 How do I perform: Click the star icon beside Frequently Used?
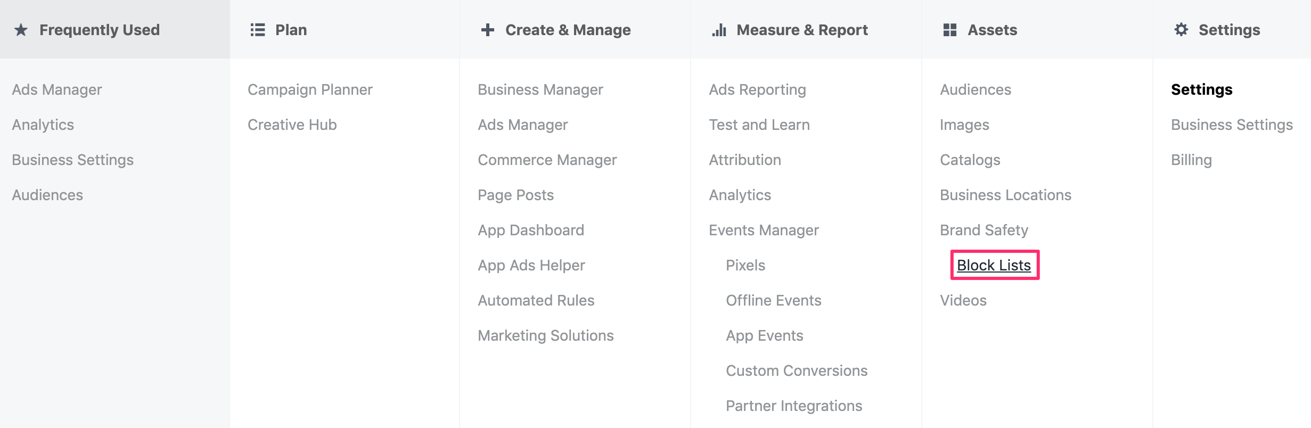(21, 30)
